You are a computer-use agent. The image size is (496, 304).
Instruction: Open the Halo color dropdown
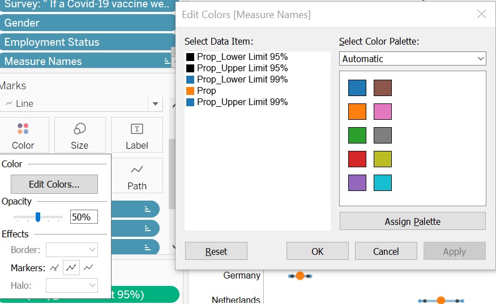point(72,286)
